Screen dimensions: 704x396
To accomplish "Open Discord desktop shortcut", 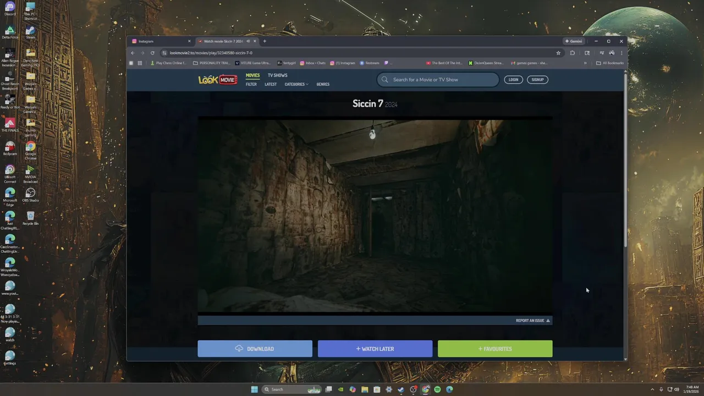I will [10, 9].
